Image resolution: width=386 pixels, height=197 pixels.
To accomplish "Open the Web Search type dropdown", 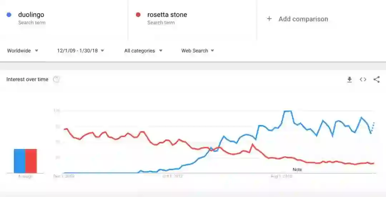I will [x=198, y=51].
